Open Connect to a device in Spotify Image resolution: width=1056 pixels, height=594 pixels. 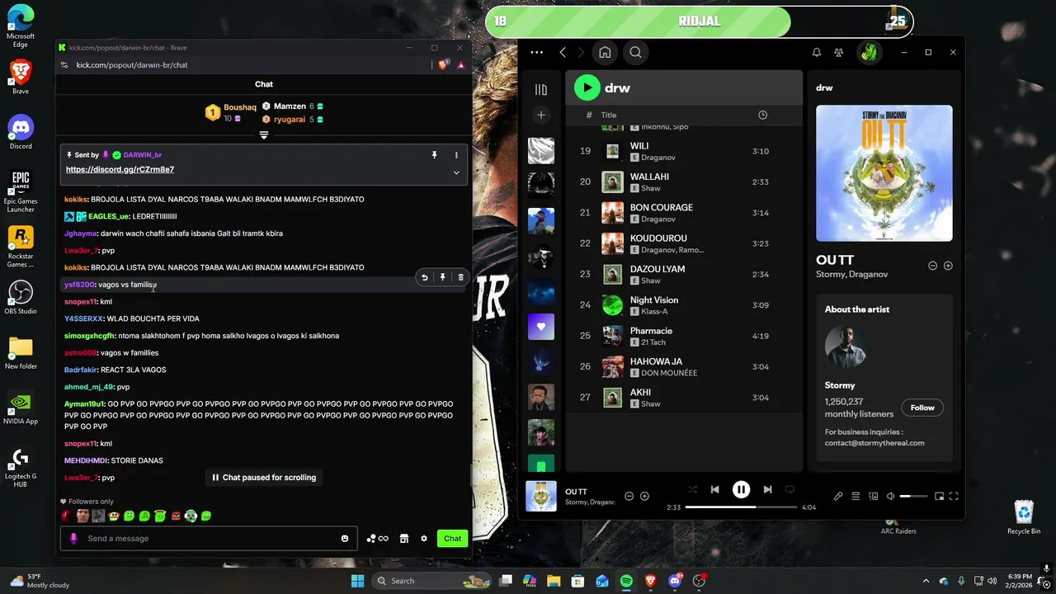pos(873,496)
